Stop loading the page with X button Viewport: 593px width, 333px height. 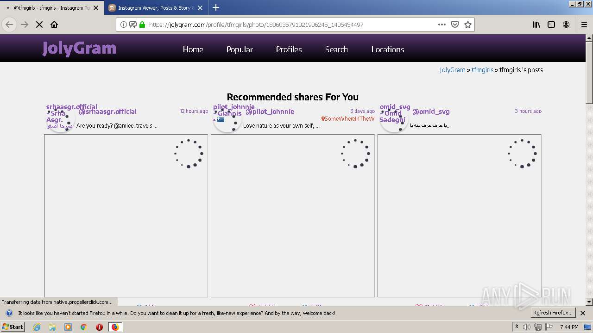39,25
